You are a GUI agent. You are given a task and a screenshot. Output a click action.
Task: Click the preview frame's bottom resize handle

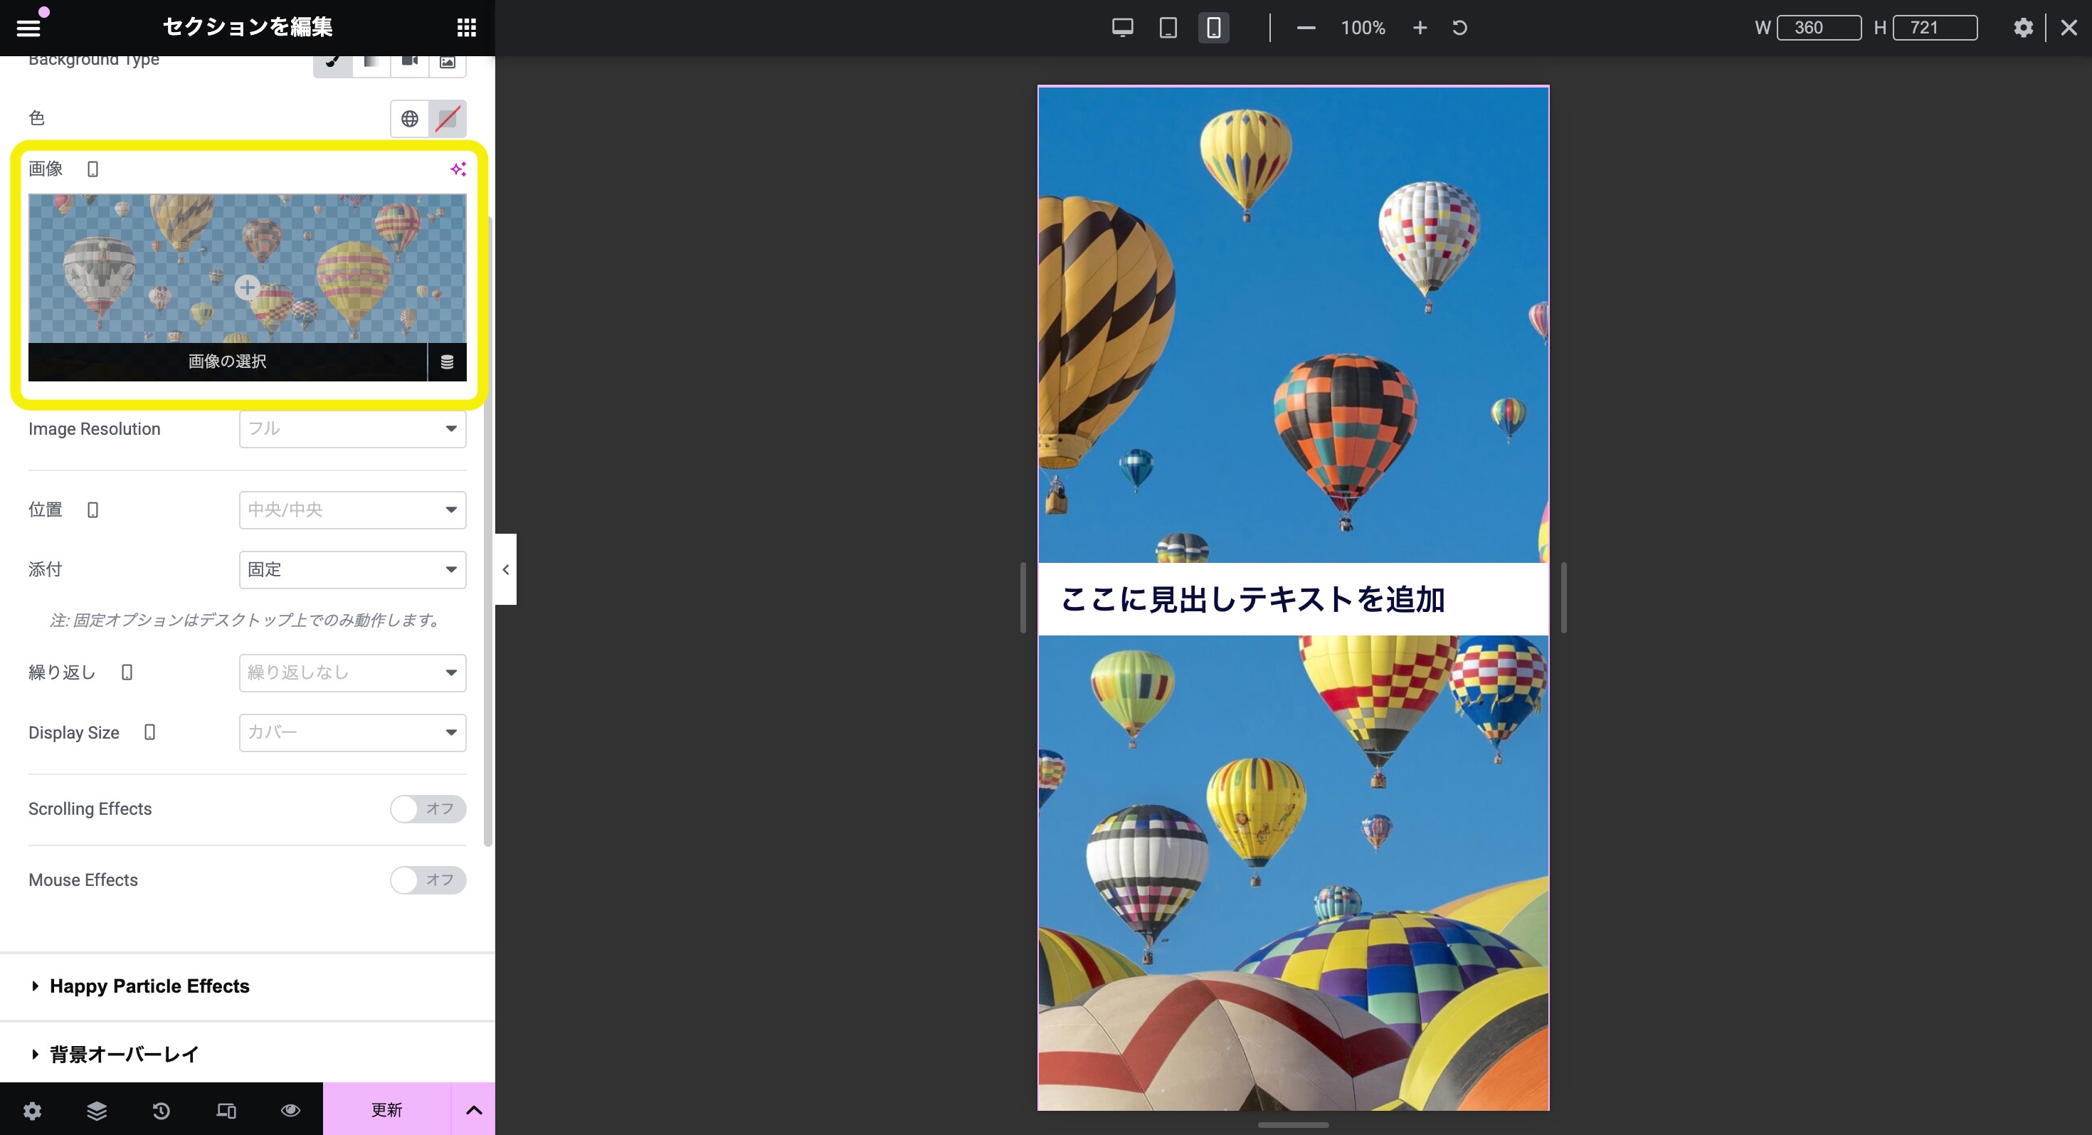coord(1293,1124)
